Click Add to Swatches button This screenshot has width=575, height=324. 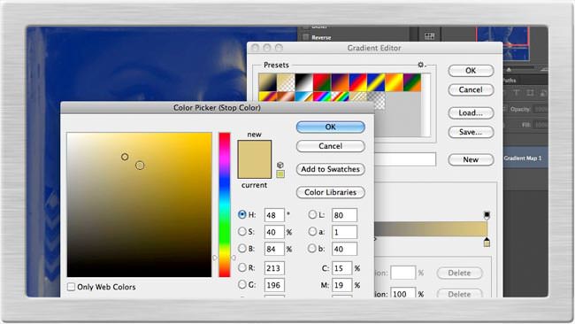331,169
